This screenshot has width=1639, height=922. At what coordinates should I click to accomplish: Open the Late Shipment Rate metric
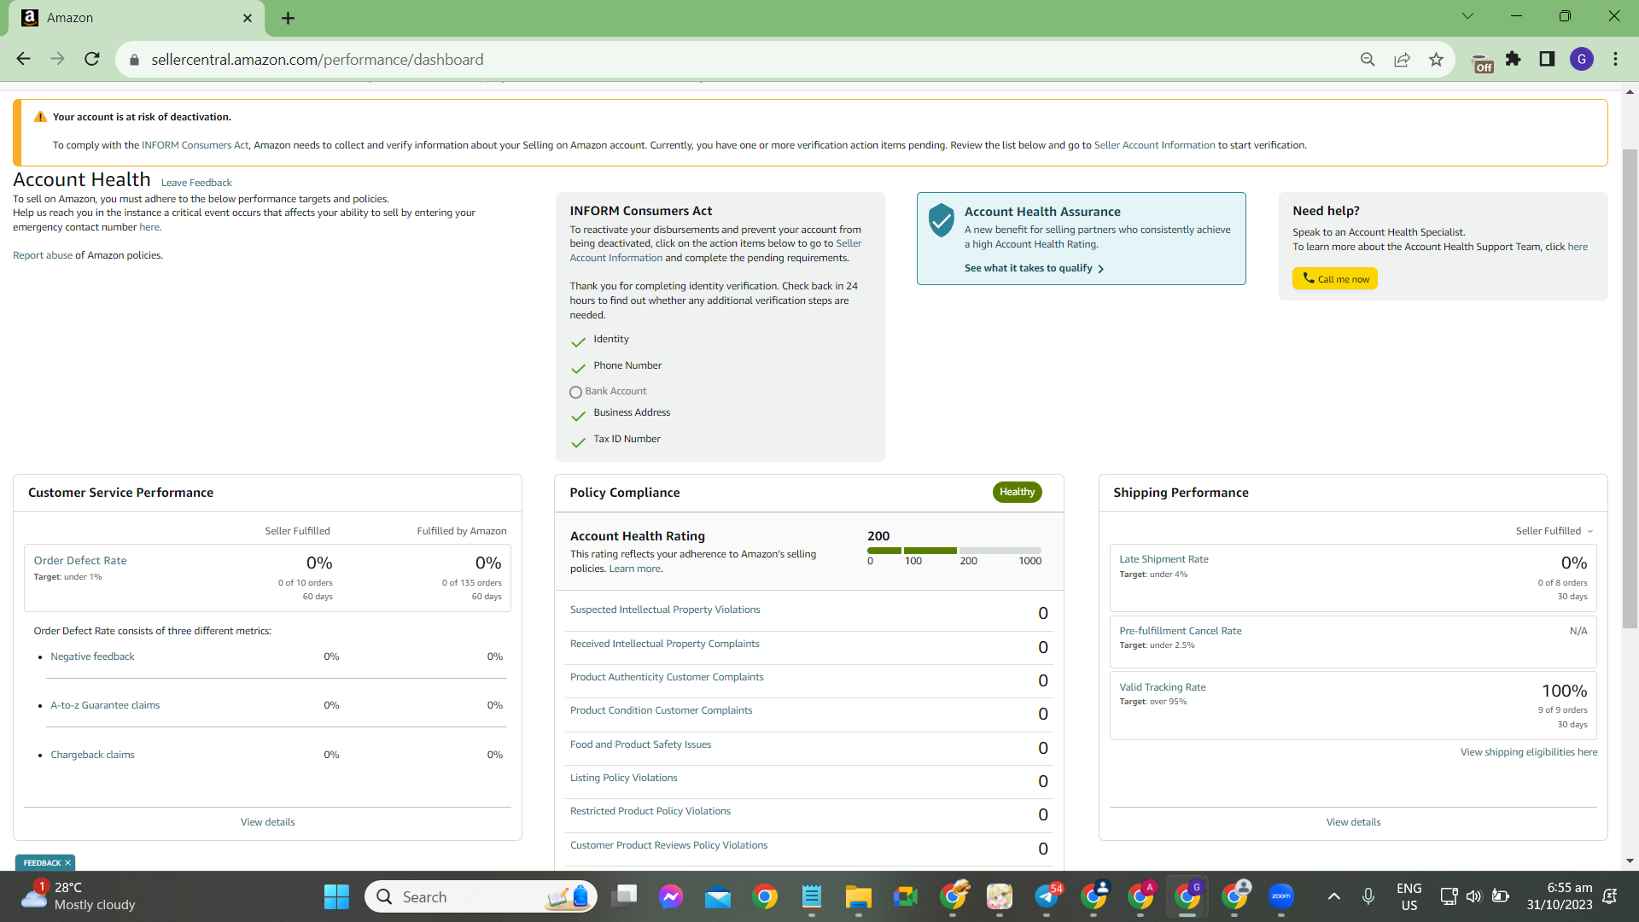coord(1164,559)
